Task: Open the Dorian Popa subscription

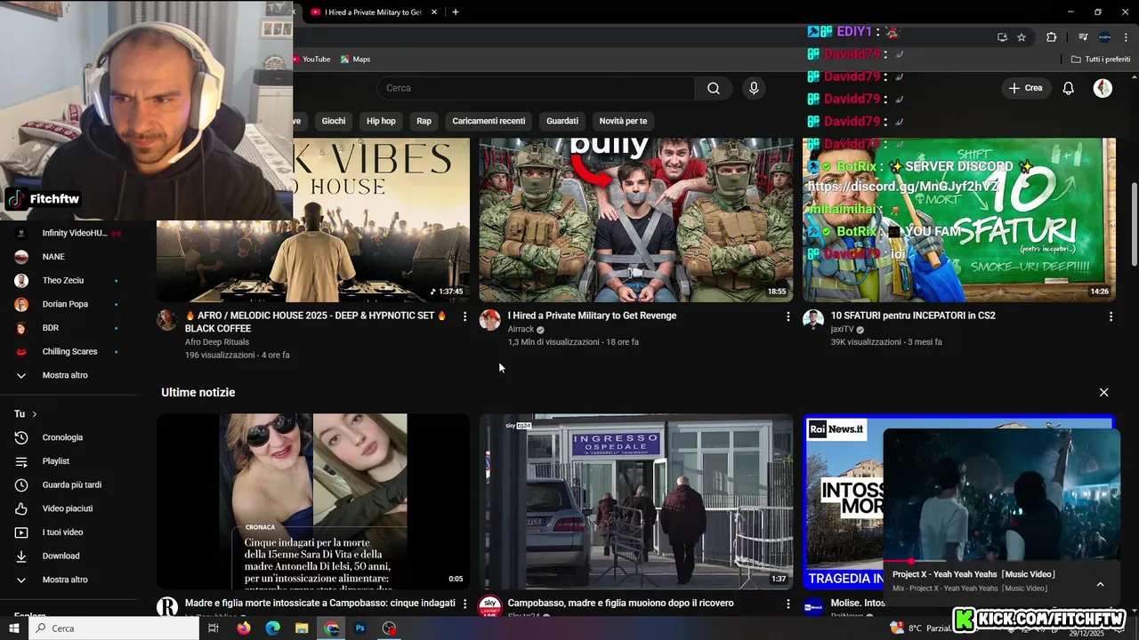Action: coord(65,304)
